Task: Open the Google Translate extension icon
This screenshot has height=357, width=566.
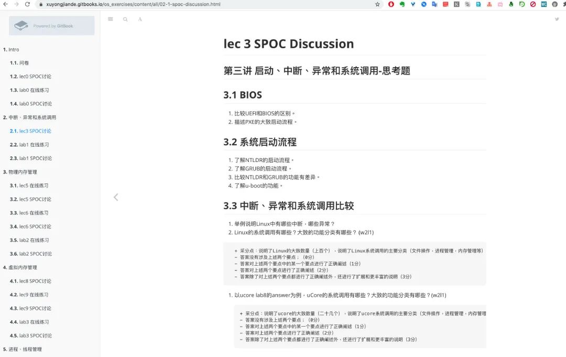Action: pyautogui.click(x=434, y=4)
